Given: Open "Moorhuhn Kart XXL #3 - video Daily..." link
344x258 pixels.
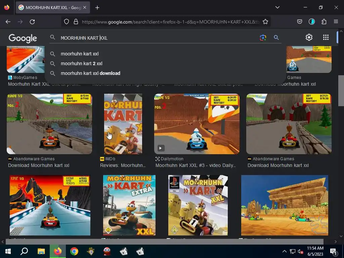Looking at the screenshot, I should pyautogui.click(x=196, y=165).
